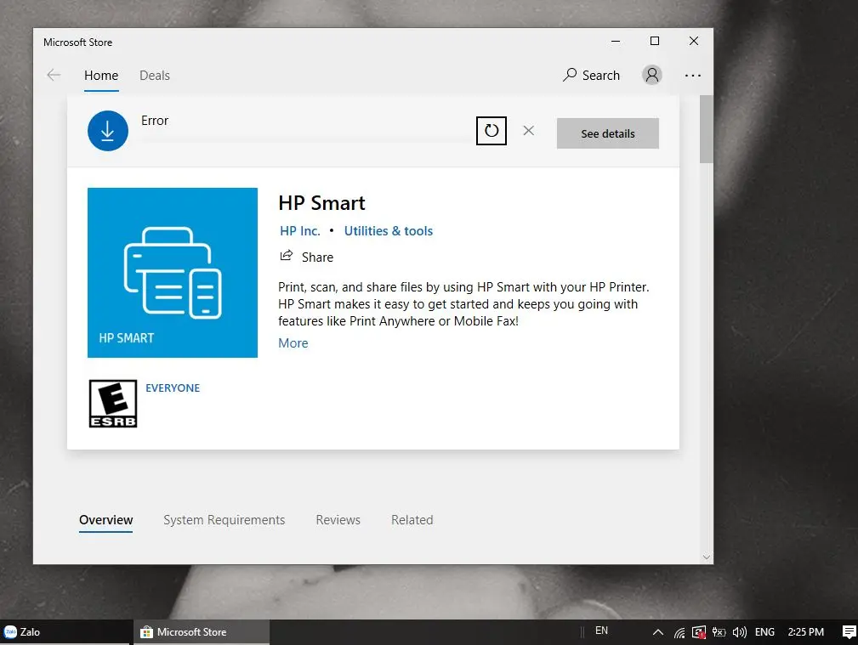
Task: Click the ENG input language indicator
Action: 764,632
